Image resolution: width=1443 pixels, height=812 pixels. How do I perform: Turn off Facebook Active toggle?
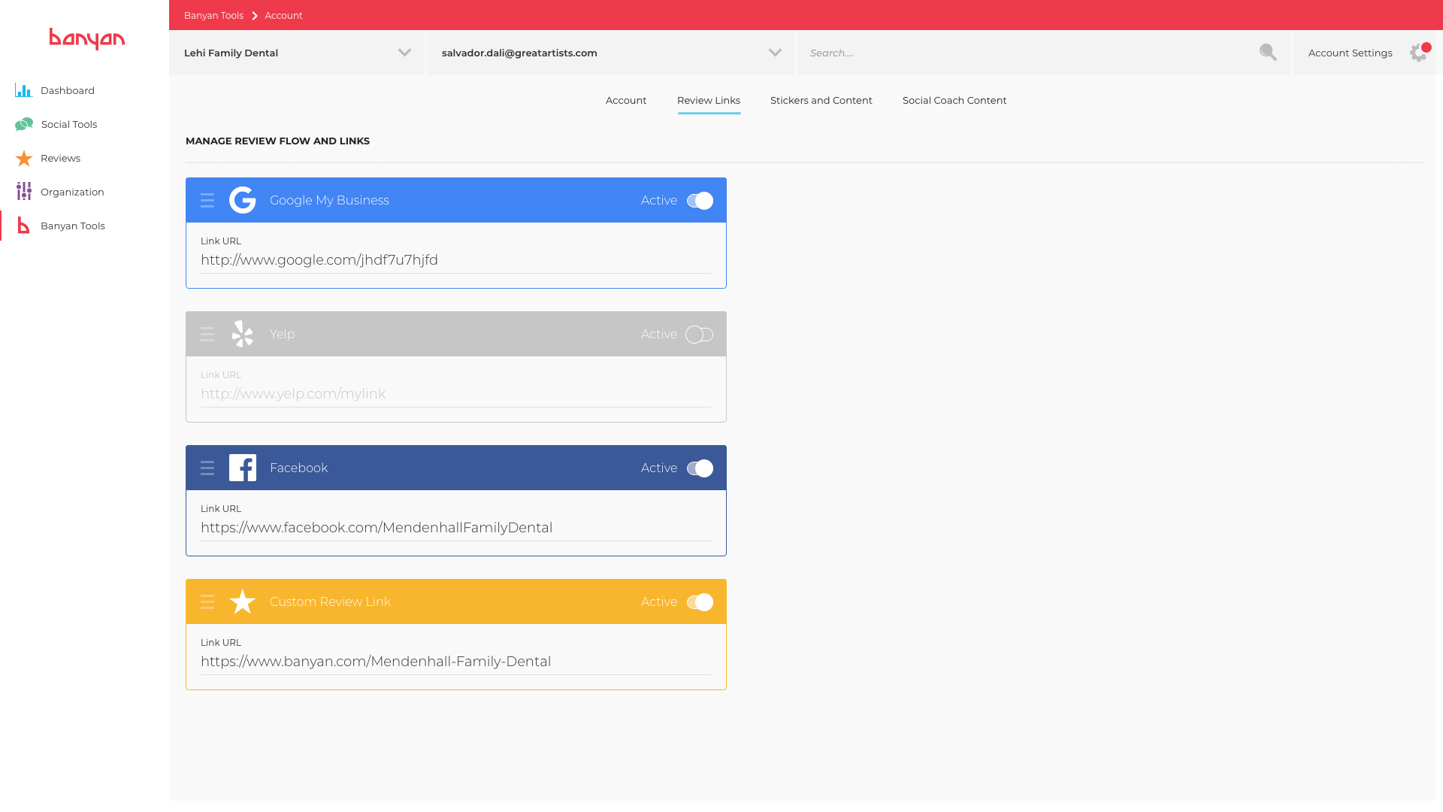[700, 468]
